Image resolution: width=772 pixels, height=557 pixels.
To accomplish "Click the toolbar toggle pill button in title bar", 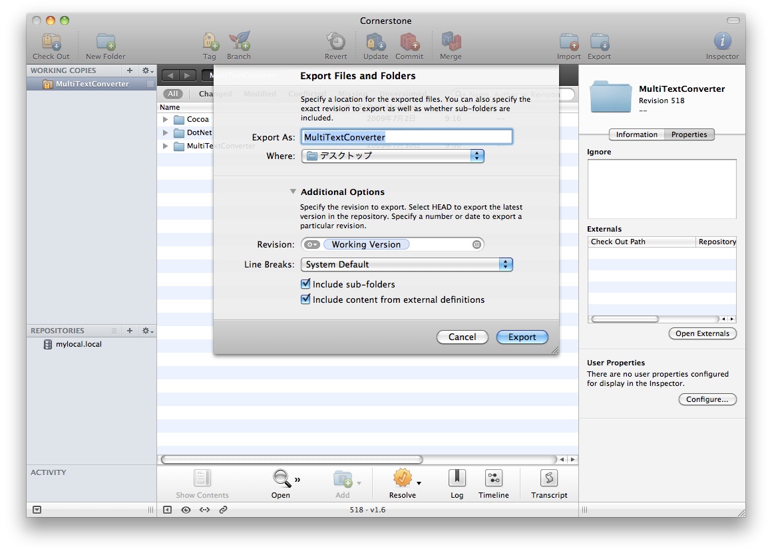I will click(x=733, y=20).
